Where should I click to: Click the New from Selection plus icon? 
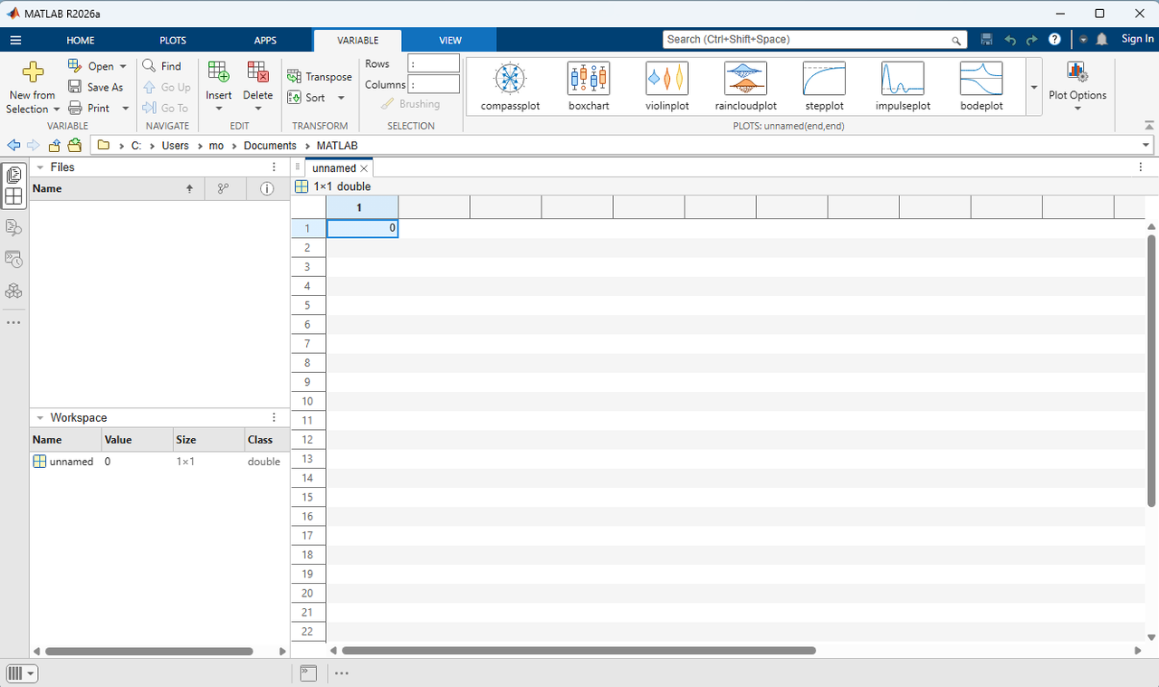(x=33, y=72)
